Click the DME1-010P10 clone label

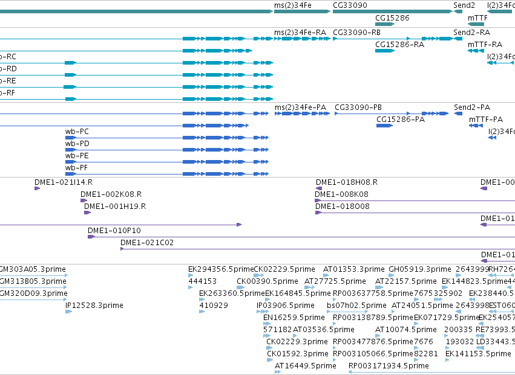[114, 231]
